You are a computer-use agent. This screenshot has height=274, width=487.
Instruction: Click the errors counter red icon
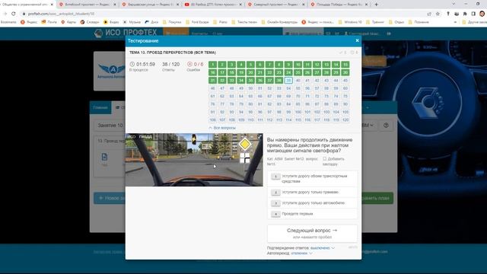(x=189, y=64)
